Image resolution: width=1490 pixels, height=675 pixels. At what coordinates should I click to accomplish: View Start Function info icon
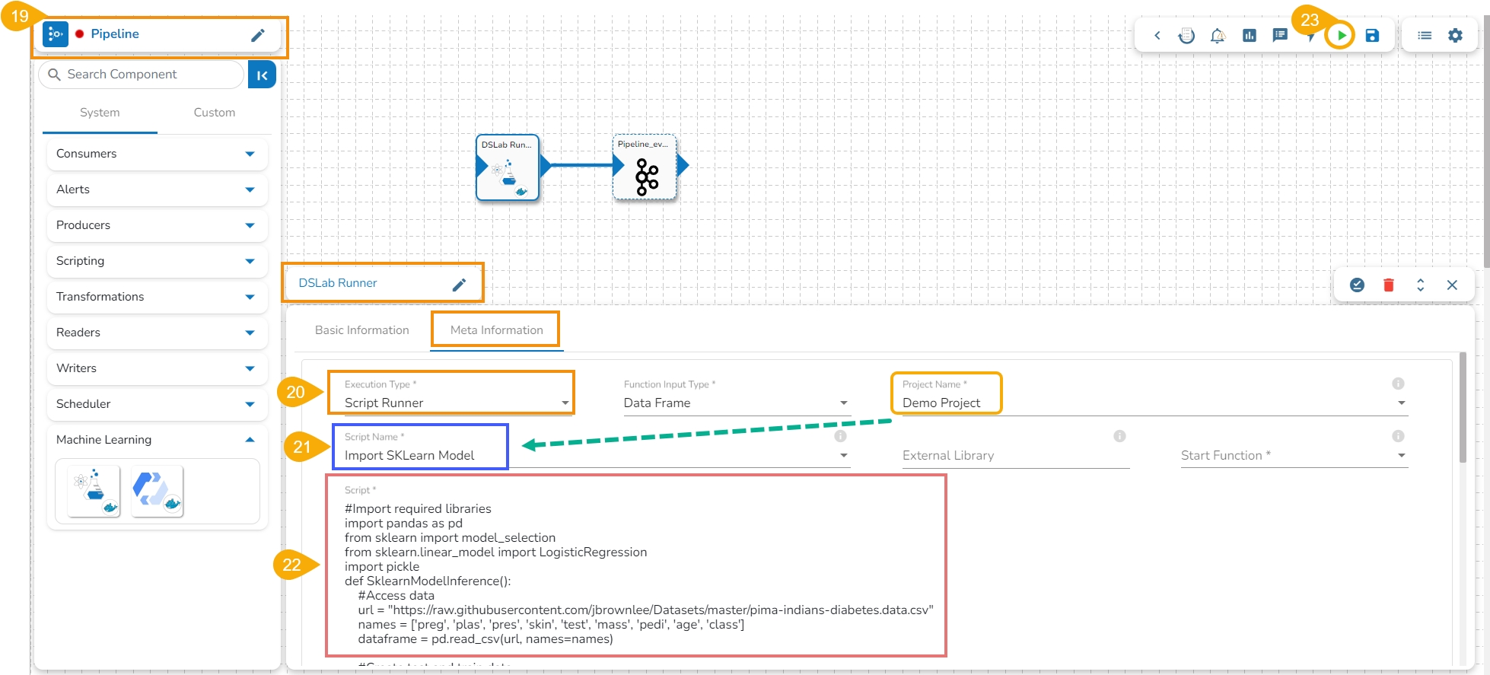[x=1398, y=436]
